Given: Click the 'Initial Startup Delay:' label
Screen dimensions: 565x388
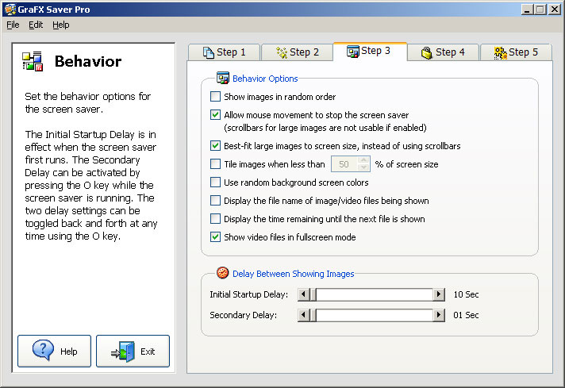Looking at the screenshot, I should (x=249, y=294).
